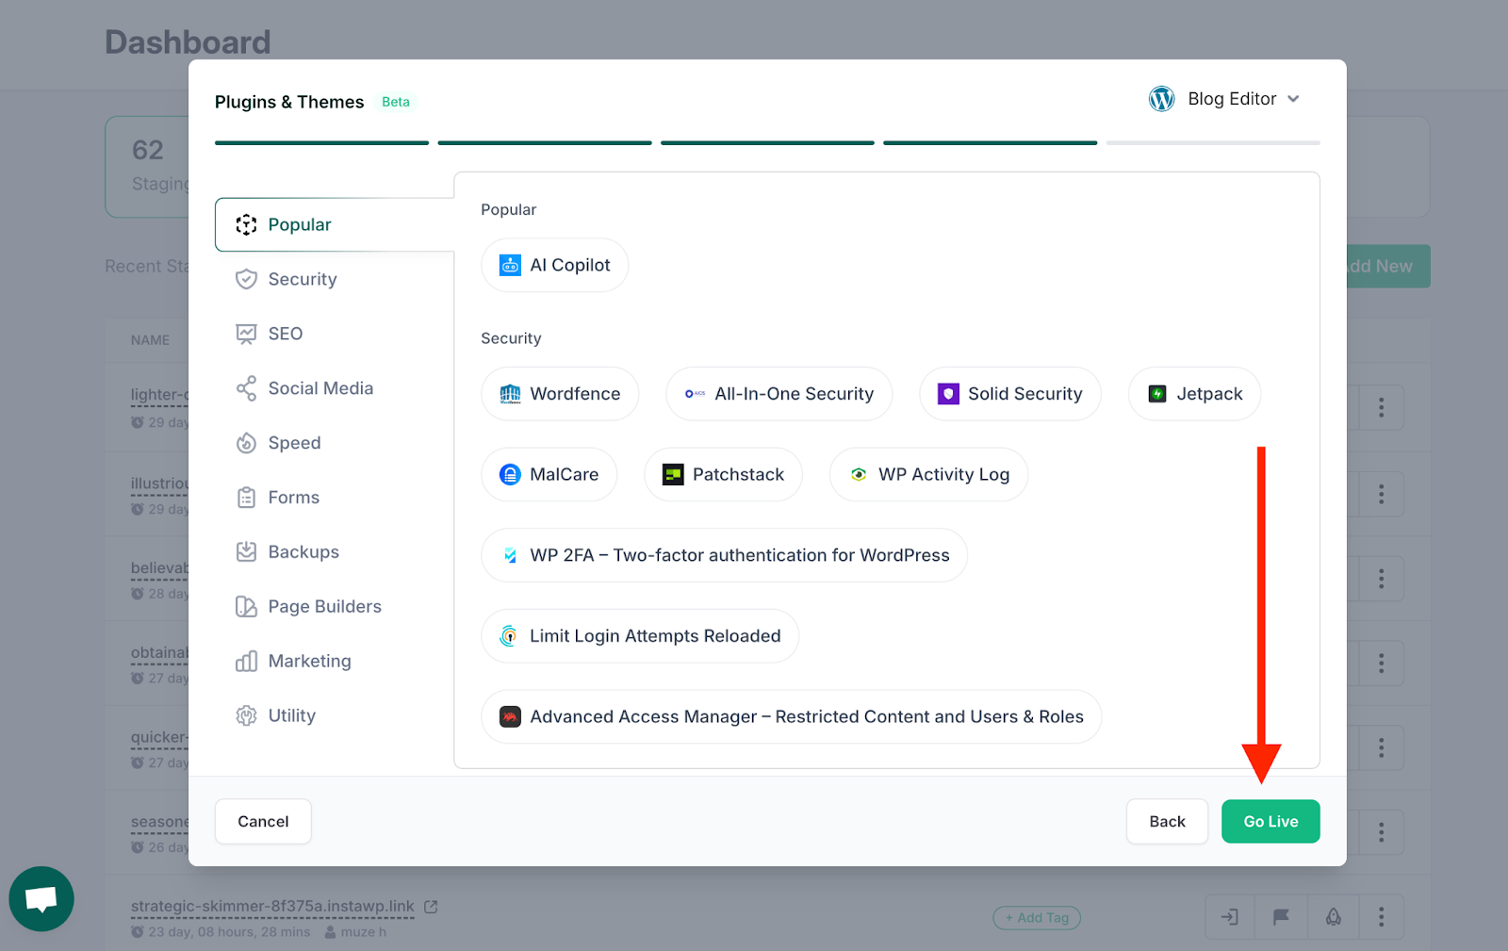The height and width of the screenshot is (951, 1508).
Task: Toggle the Solid Security plugin chip
Action: pyautogui.click(x=1009, y=394)
